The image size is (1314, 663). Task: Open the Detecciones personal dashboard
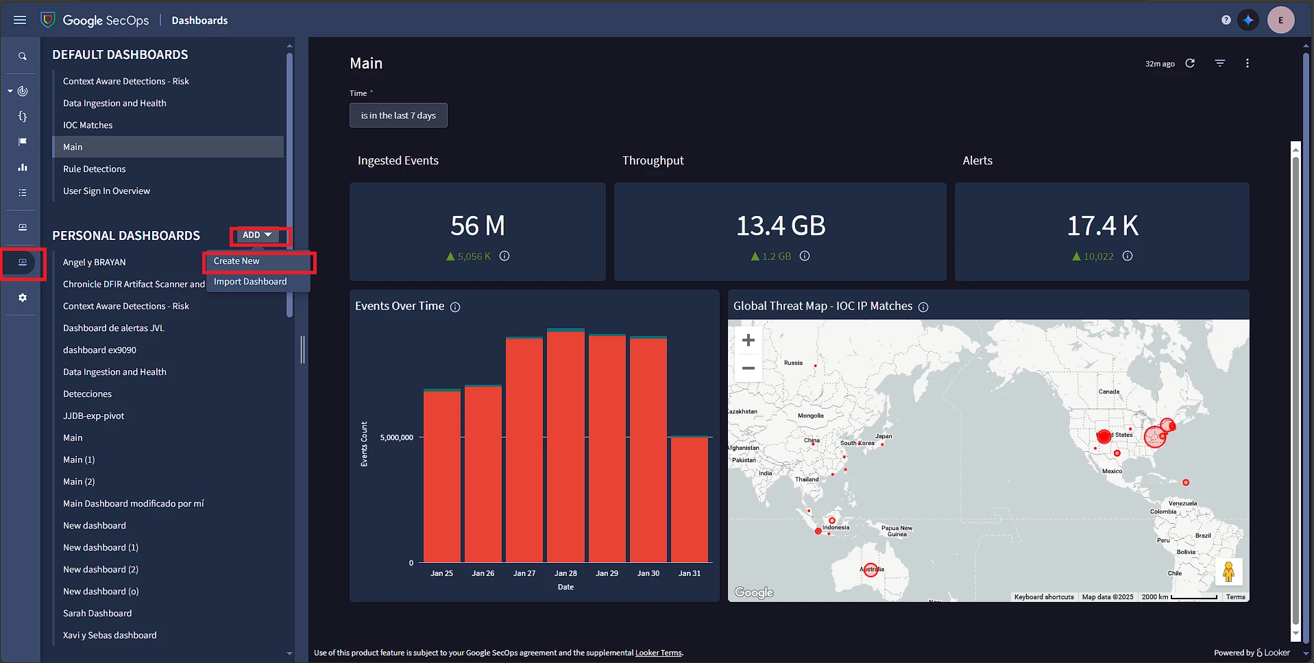[x=87, y=394]
